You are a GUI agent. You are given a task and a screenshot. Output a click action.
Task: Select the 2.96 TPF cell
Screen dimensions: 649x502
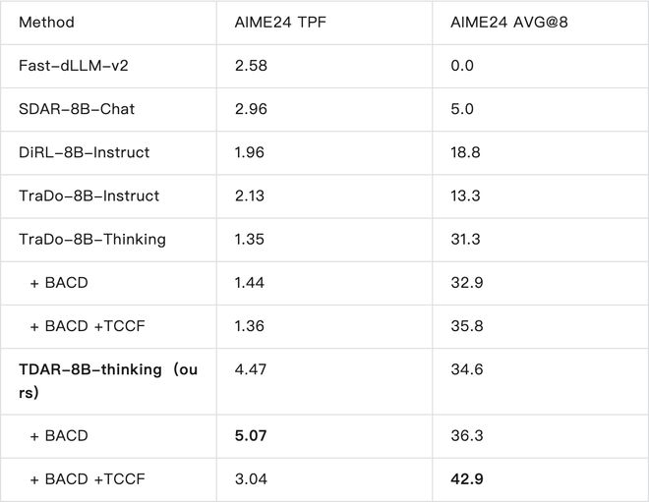(250, 109)
